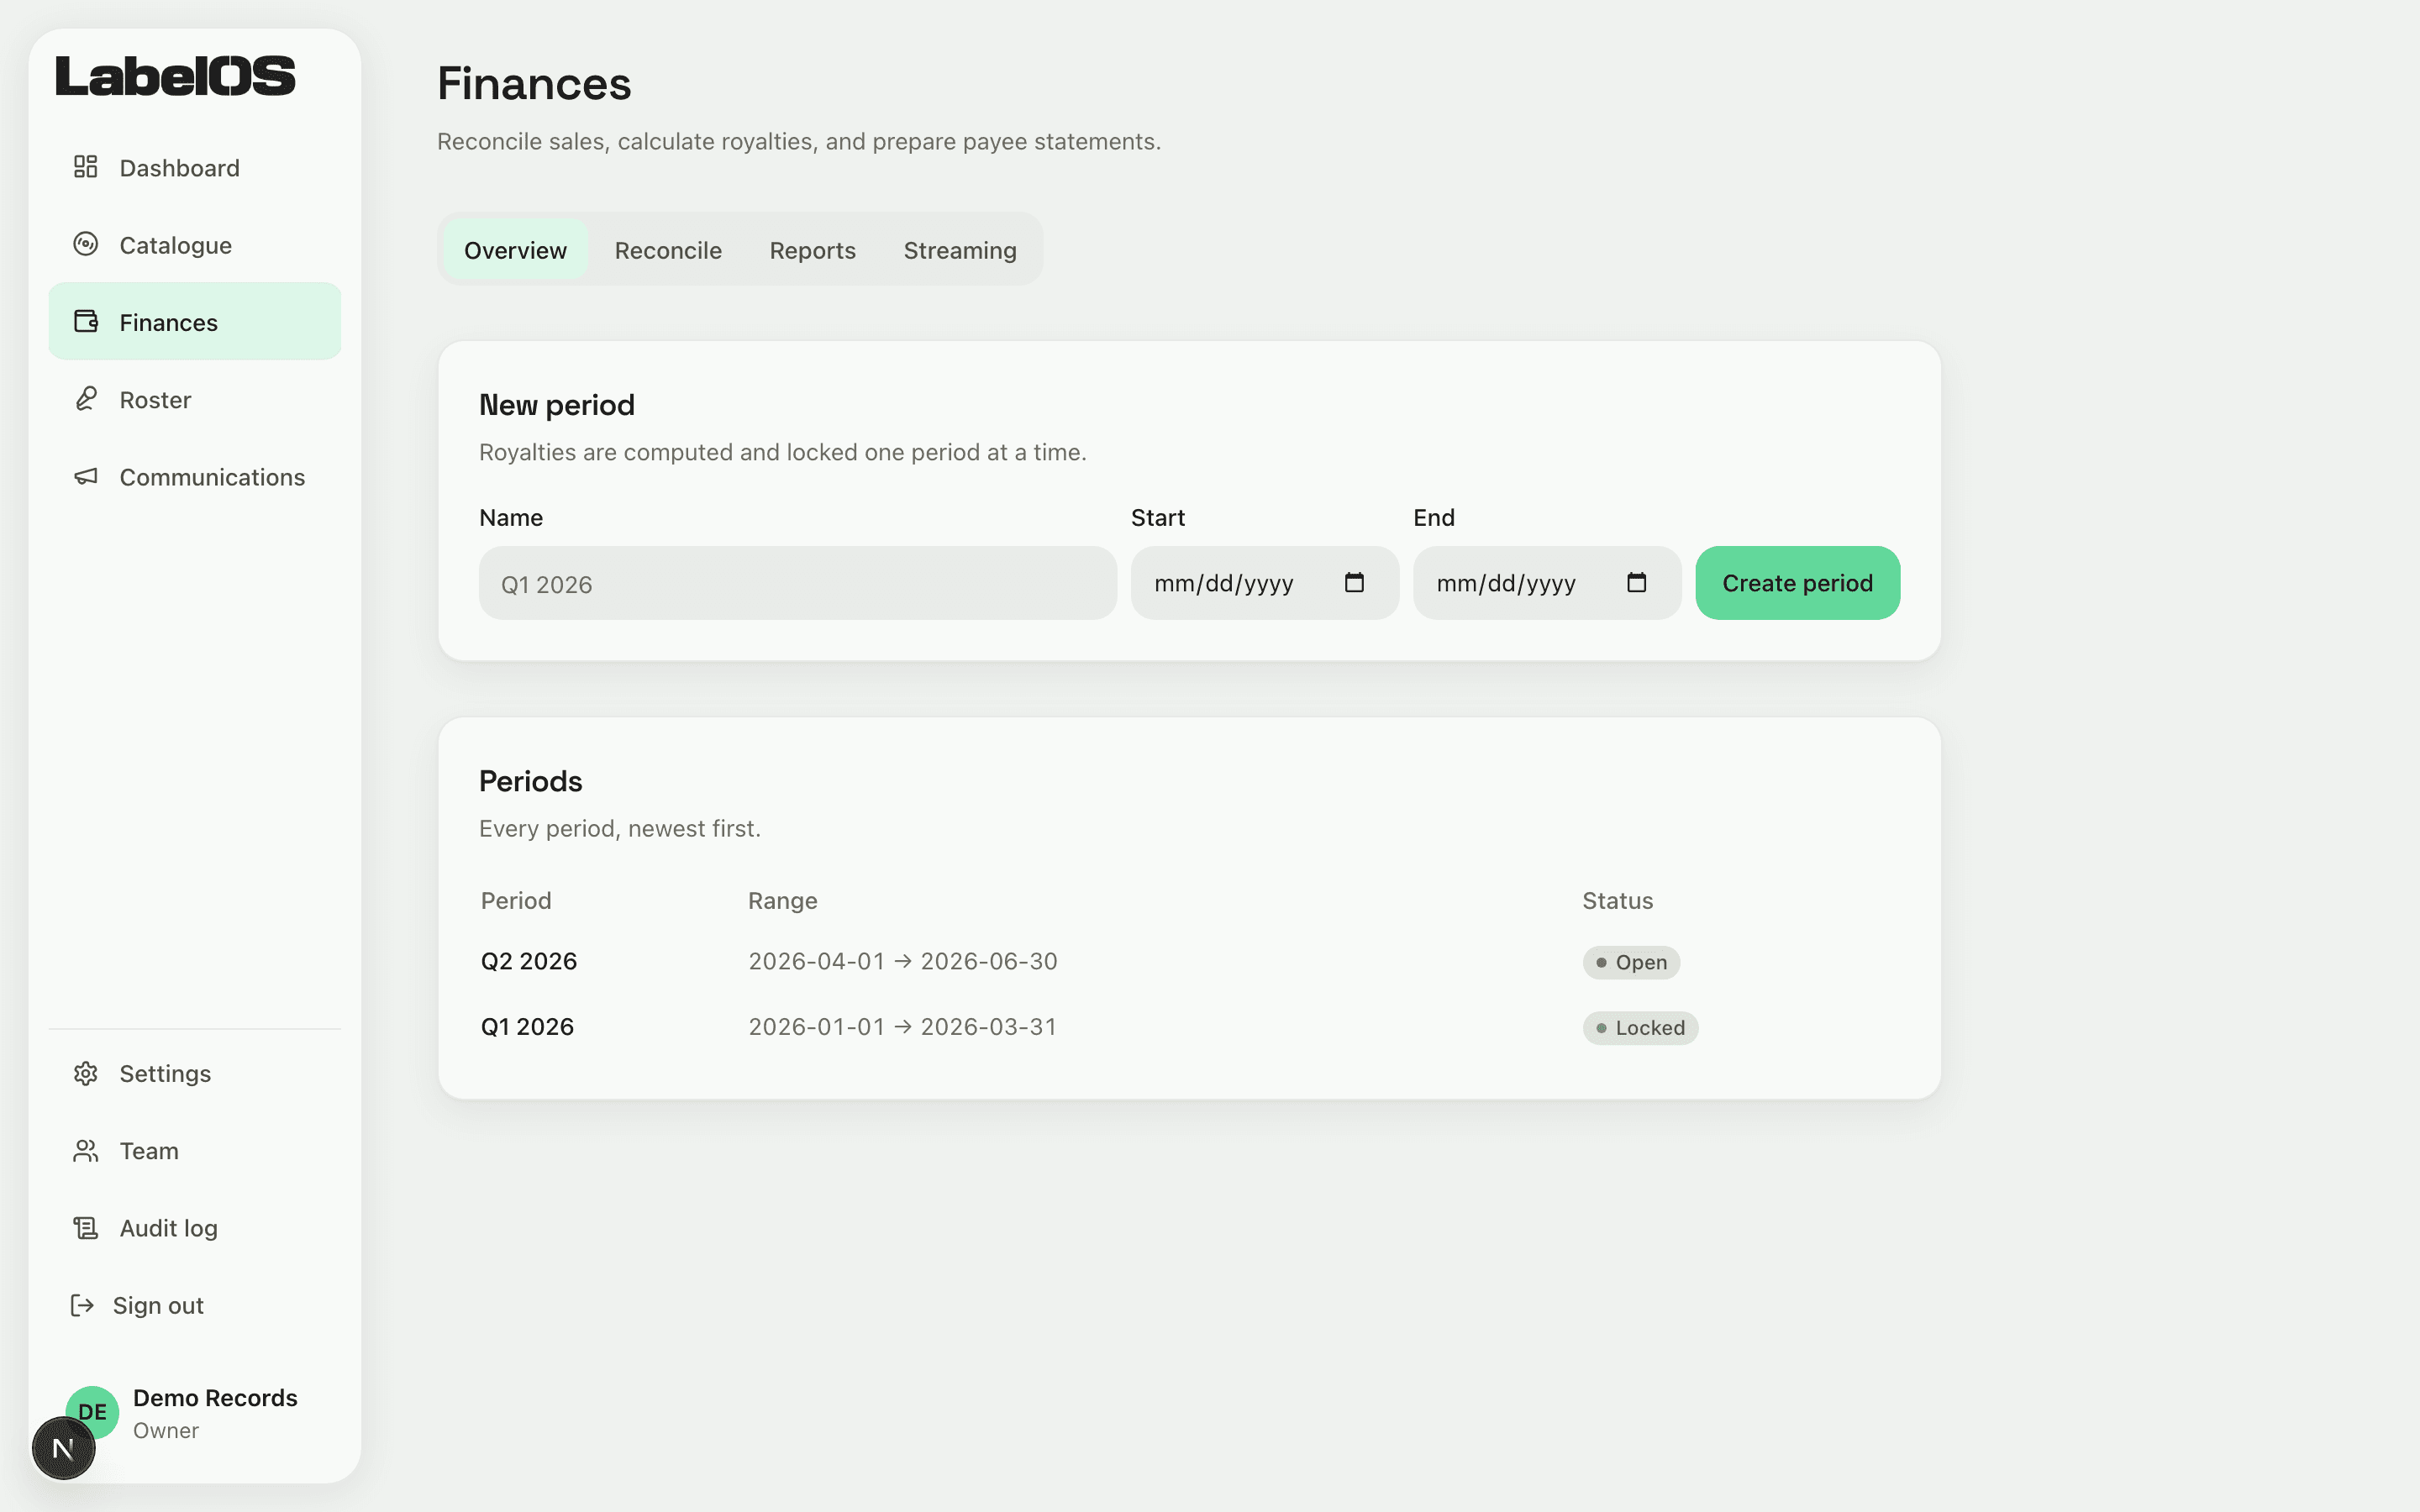Viewport: 2420px width, 1512px height.
Task: Click the Dashboard grid icon in sidebar
Action: pos(86,167)
